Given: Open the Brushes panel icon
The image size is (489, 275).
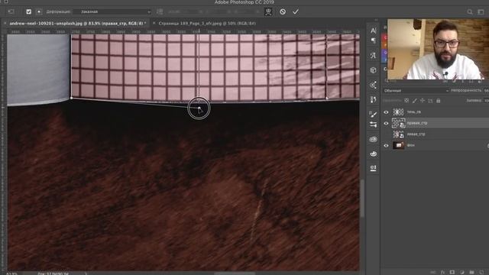Looking at the screenshot, I should (374, 99).
